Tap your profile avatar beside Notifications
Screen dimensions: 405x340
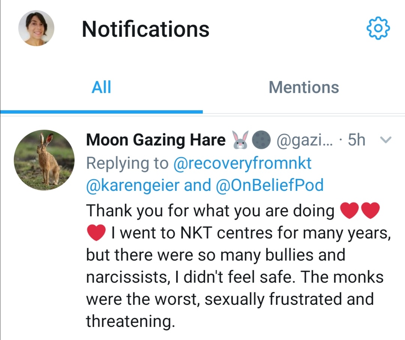[x=36, y=28]
